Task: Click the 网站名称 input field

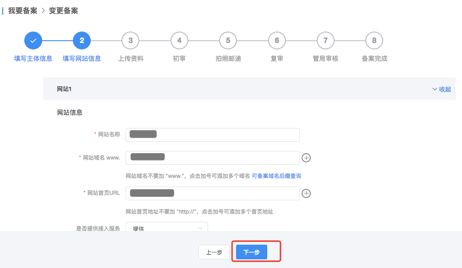Action: click(212, 135)
